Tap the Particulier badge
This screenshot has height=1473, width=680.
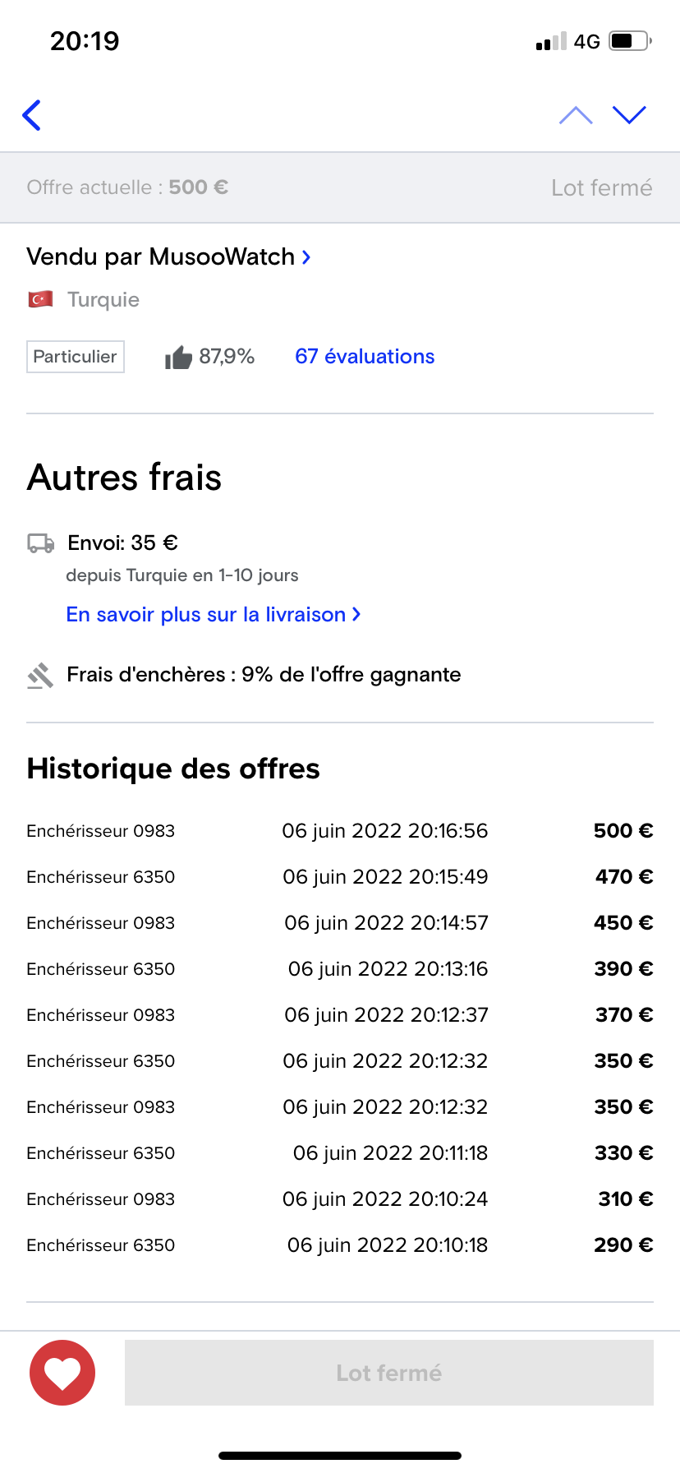click(75, 357)
